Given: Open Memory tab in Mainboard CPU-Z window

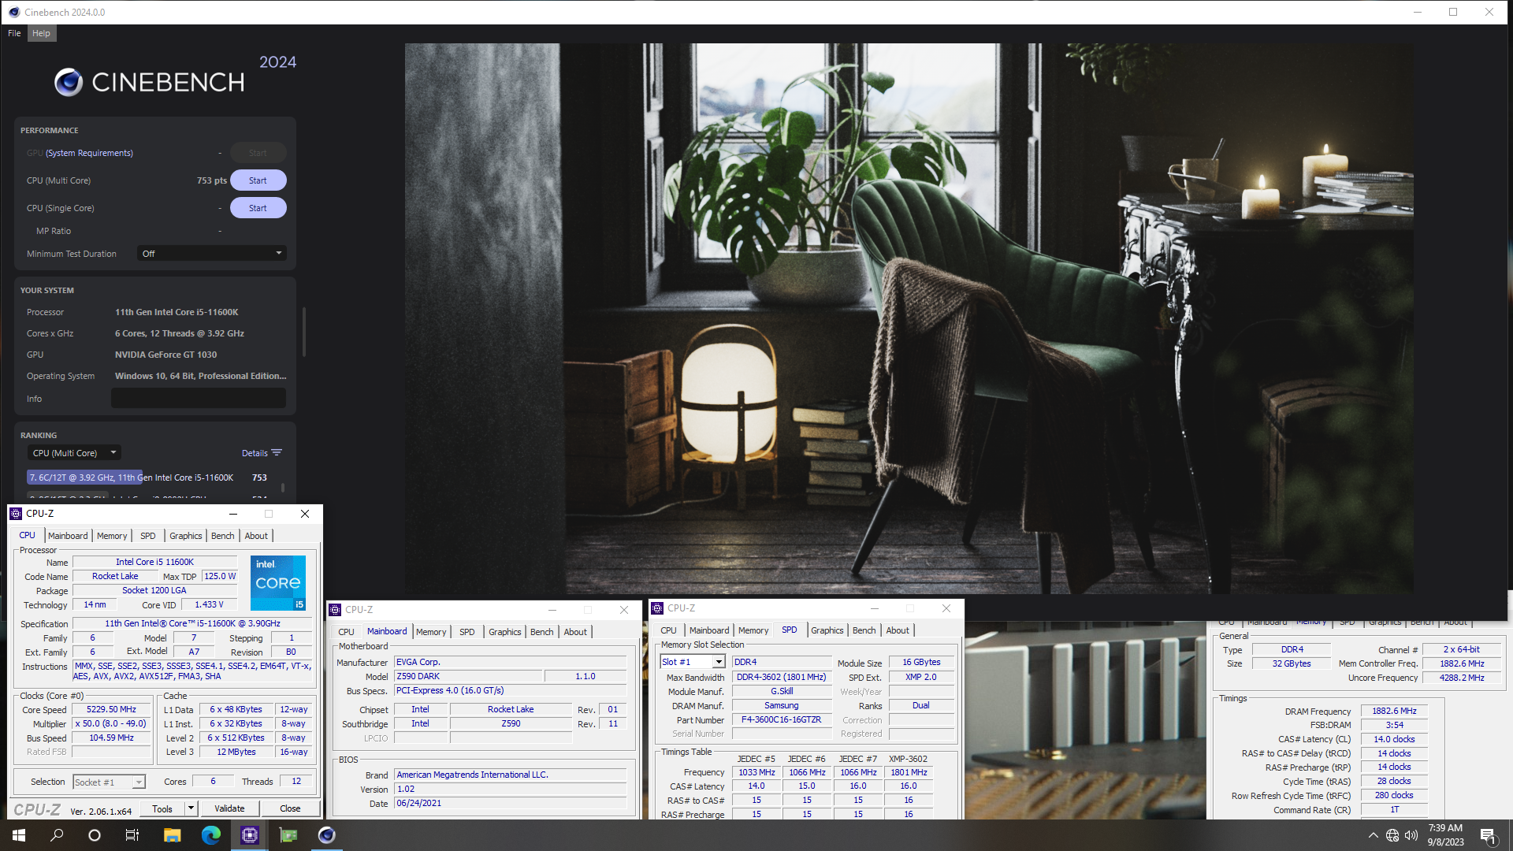Looking at the screenshot, I should (x=431, y=632).
